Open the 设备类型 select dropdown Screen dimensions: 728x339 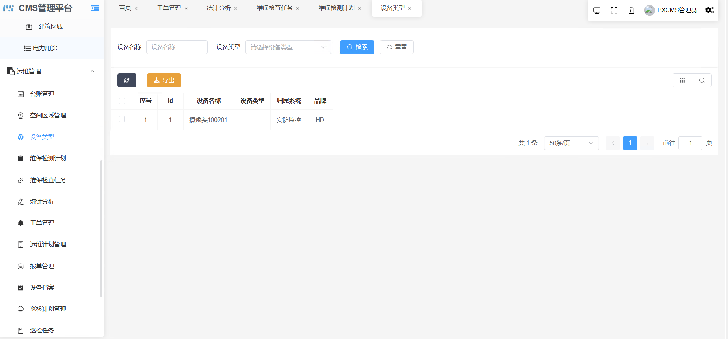(x=288, y=47)
